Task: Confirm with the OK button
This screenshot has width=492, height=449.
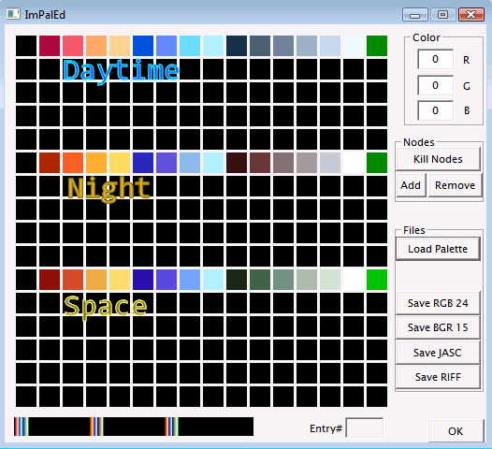Action: pos(456,431)
